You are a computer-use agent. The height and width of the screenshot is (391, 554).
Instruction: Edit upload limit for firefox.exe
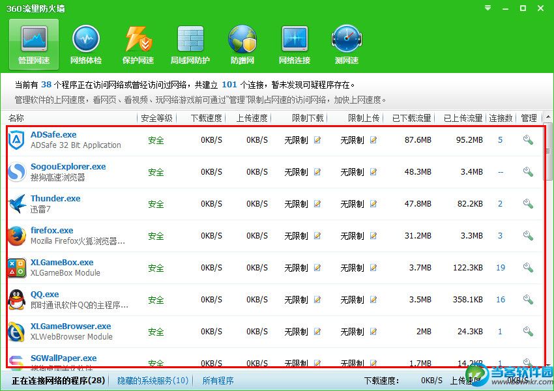(373, 236)
